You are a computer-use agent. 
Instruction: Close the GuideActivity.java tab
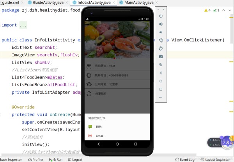67,3
